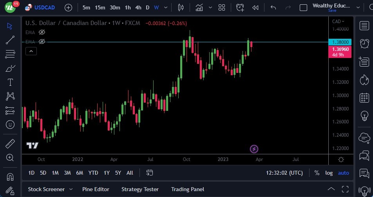Select the Brush drawing tool
Screen dimensions: 373x197
10,68
